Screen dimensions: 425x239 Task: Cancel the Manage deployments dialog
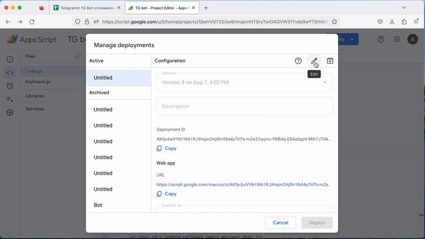tap(280, 223)
